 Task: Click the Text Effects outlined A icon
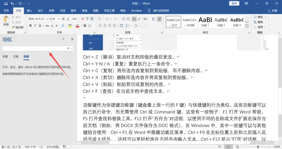point(63,26)
